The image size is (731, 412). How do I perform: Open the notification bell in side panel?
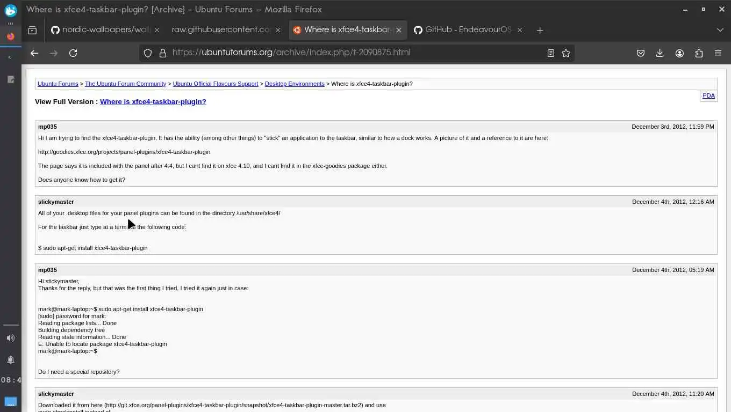(11, 359)
